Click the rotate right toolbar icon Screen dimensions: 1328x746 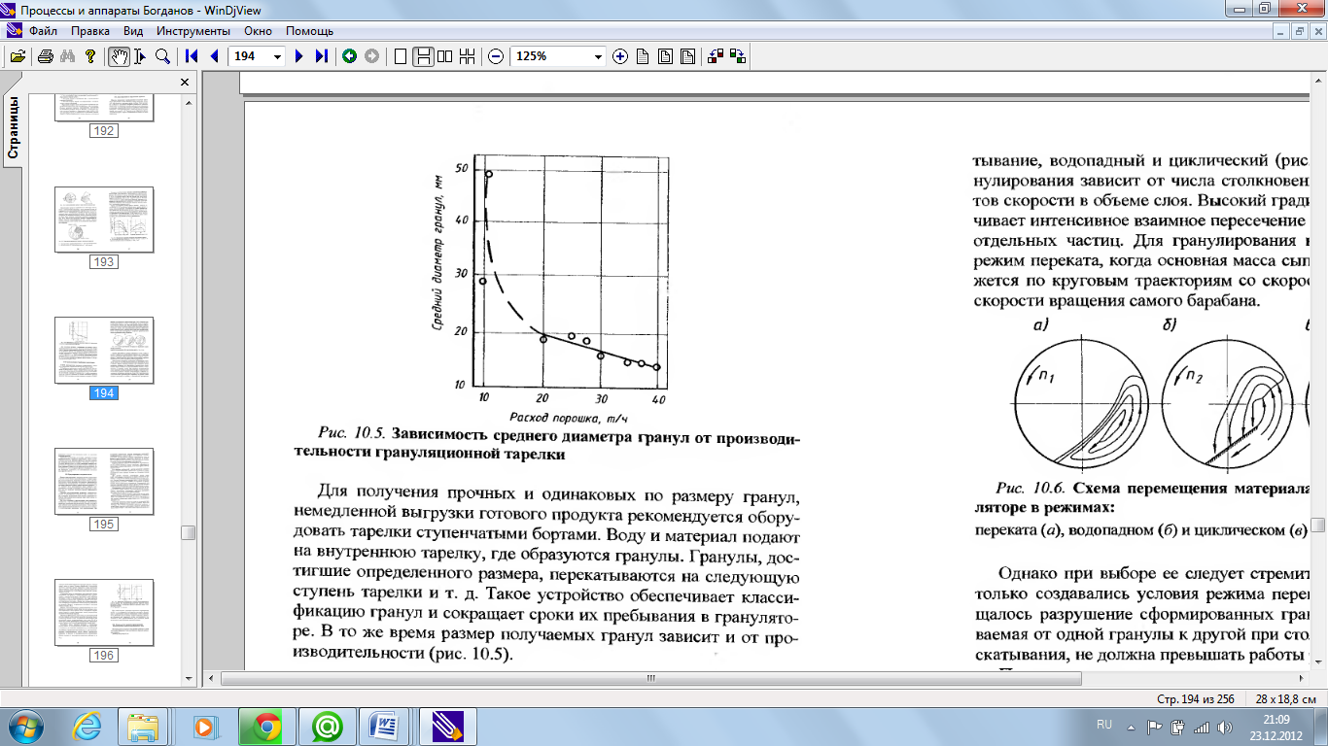(738, 56)
